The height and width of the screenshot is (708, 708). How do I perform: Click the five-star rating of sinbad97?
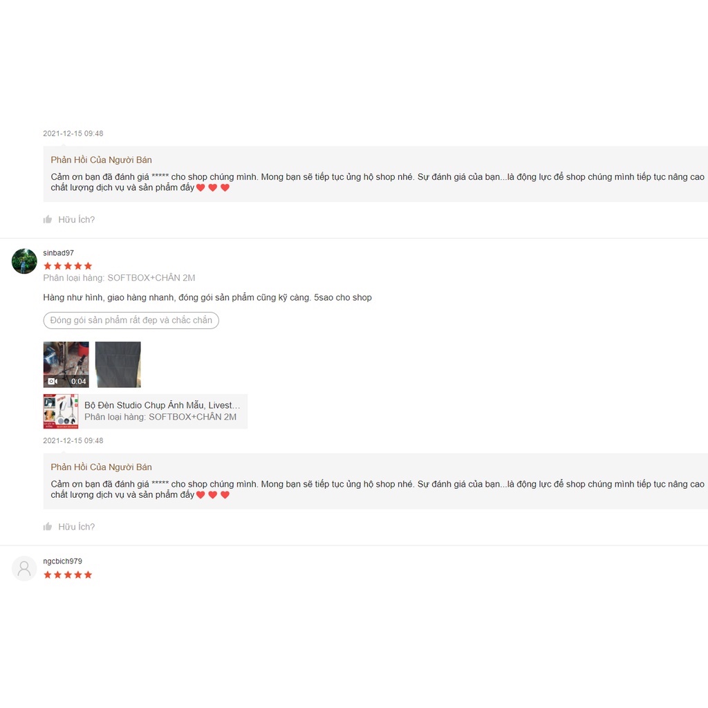point(68,266)
